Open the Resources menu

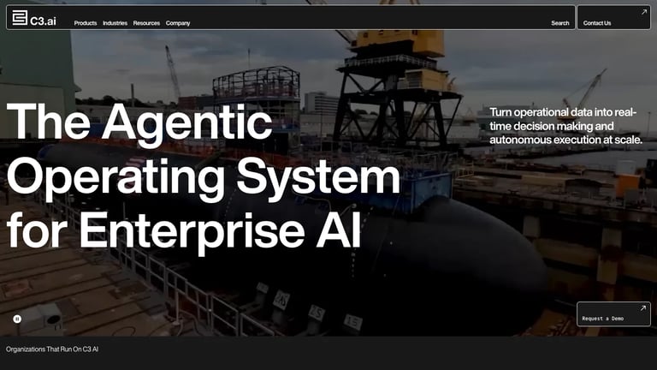click(146, 23)
